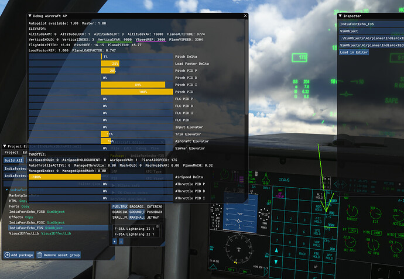Viewport: 404px width, 279px height.
Task: Click the .\SimObjects\Airplanes path in Inspector
Action: click(x=371, y=38)
